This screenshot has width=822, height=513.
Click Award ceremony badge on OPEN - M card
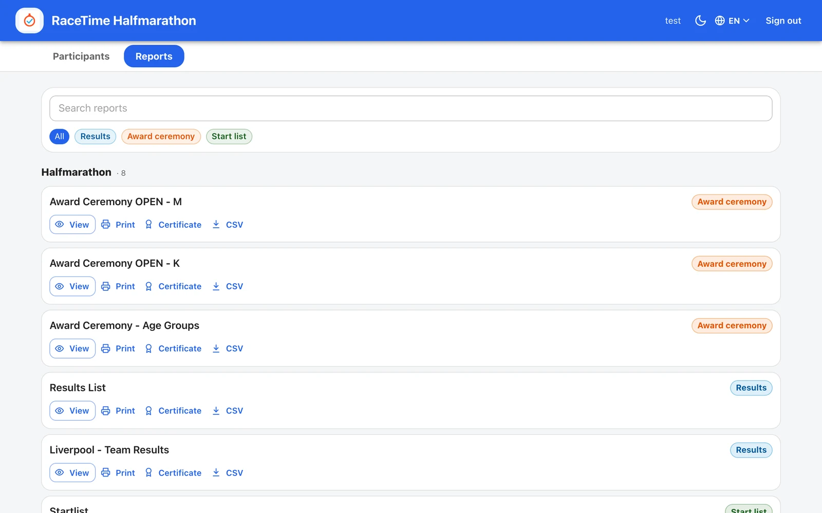coord(732,202)
